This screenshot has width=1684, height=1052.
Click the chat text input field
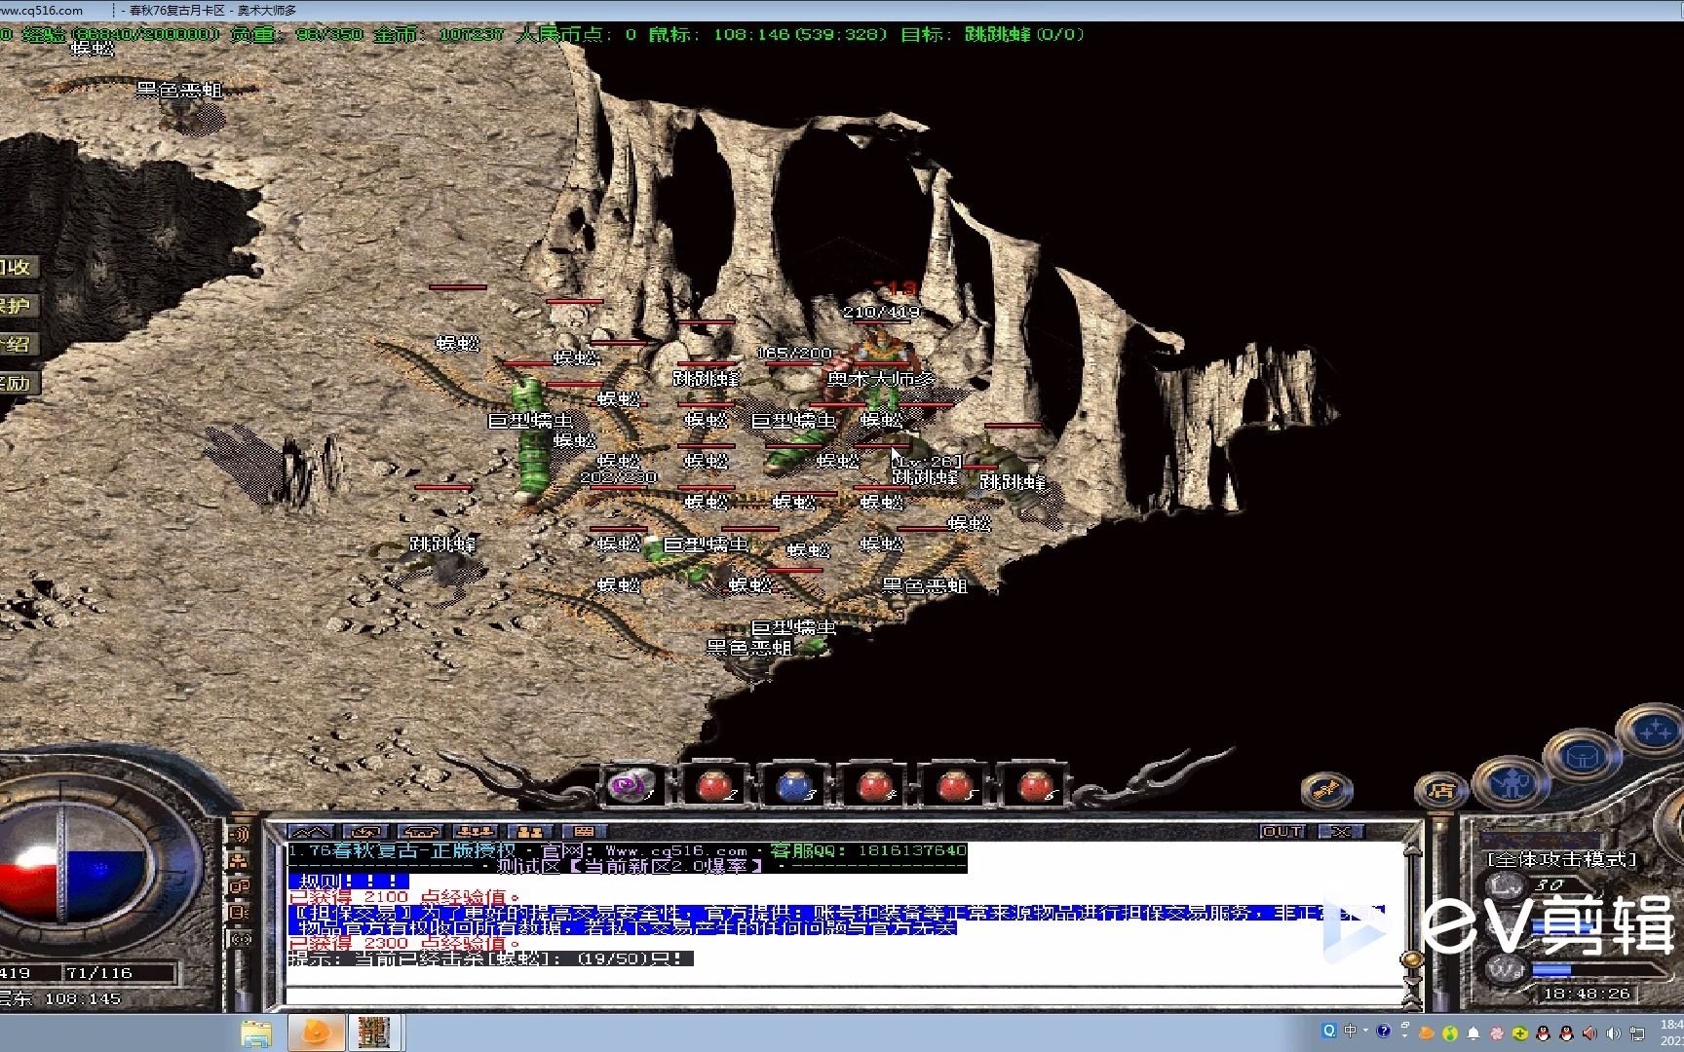pyautogui.click(x=844, y=996)
